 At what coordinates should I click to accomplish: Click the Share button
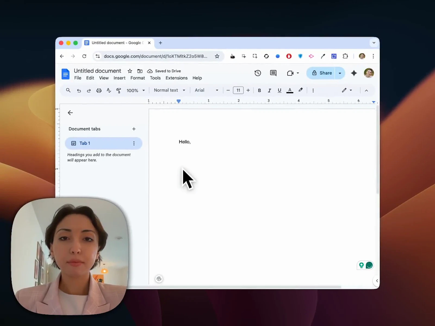pos(322,73)
